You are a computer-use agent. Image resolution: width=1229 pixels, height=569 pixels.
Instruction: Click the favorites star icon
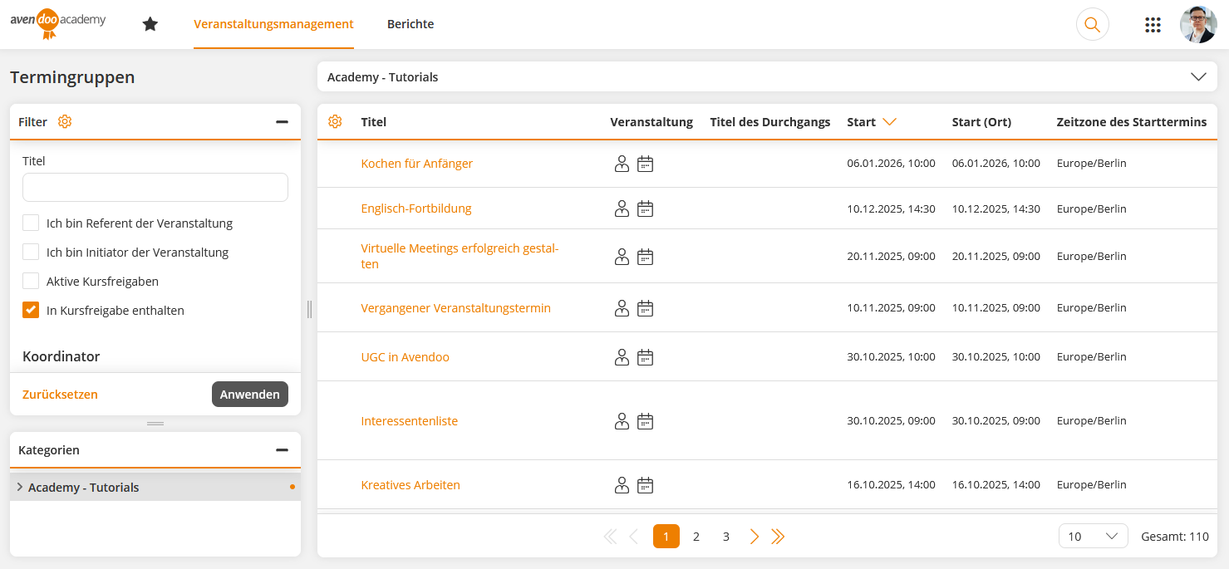150,24
